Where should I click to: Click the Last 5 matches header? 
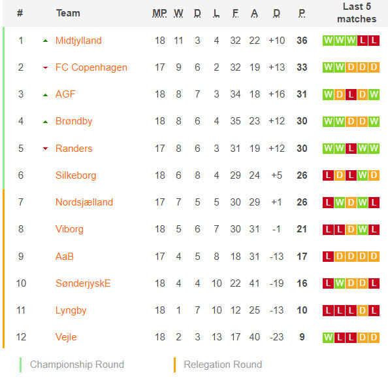click(x=357, y=12)
